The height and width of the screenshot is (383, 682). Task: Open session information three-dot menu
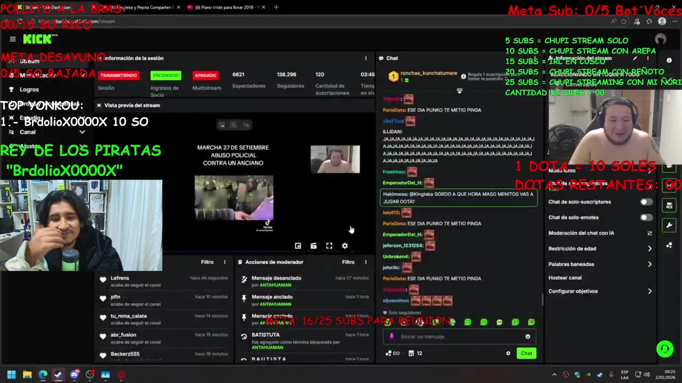tap(366, 58)
